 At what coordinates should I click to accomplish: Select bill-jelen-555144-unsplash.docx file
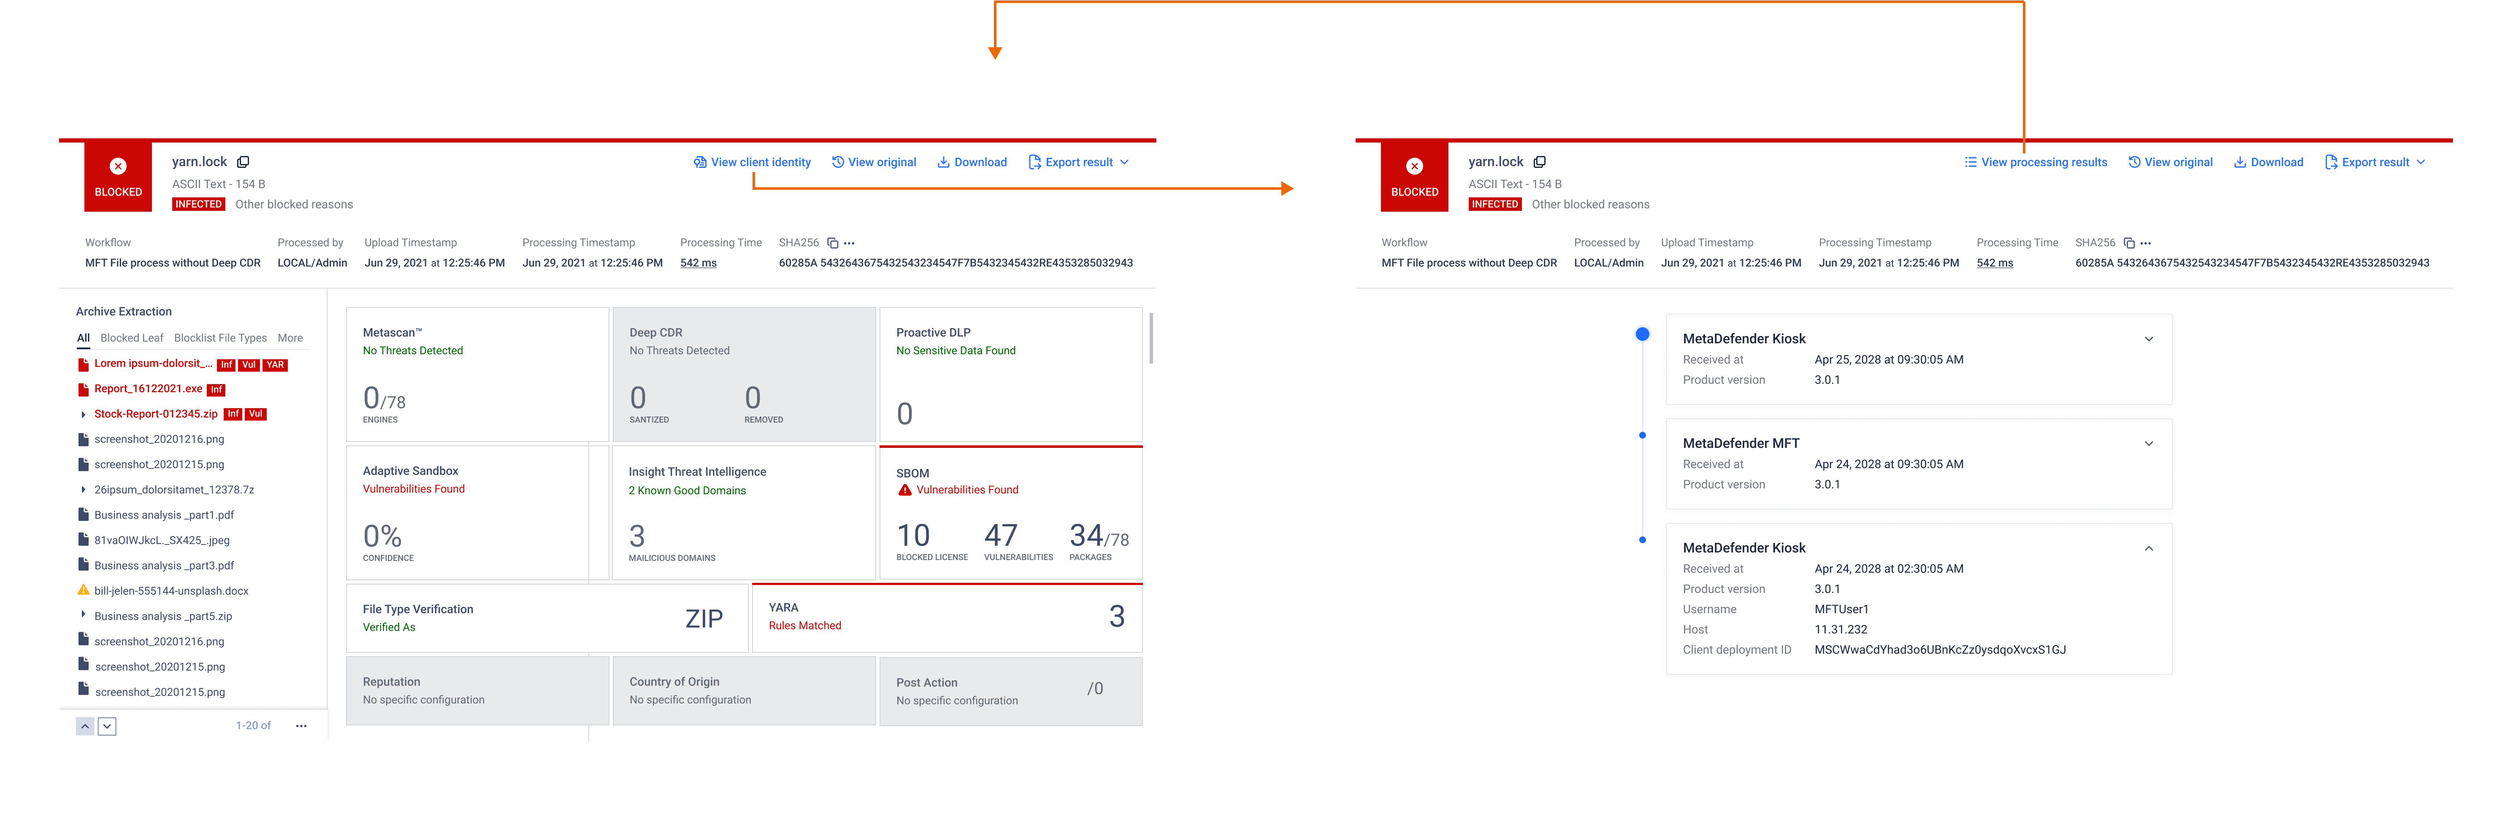tap(172, 591)
